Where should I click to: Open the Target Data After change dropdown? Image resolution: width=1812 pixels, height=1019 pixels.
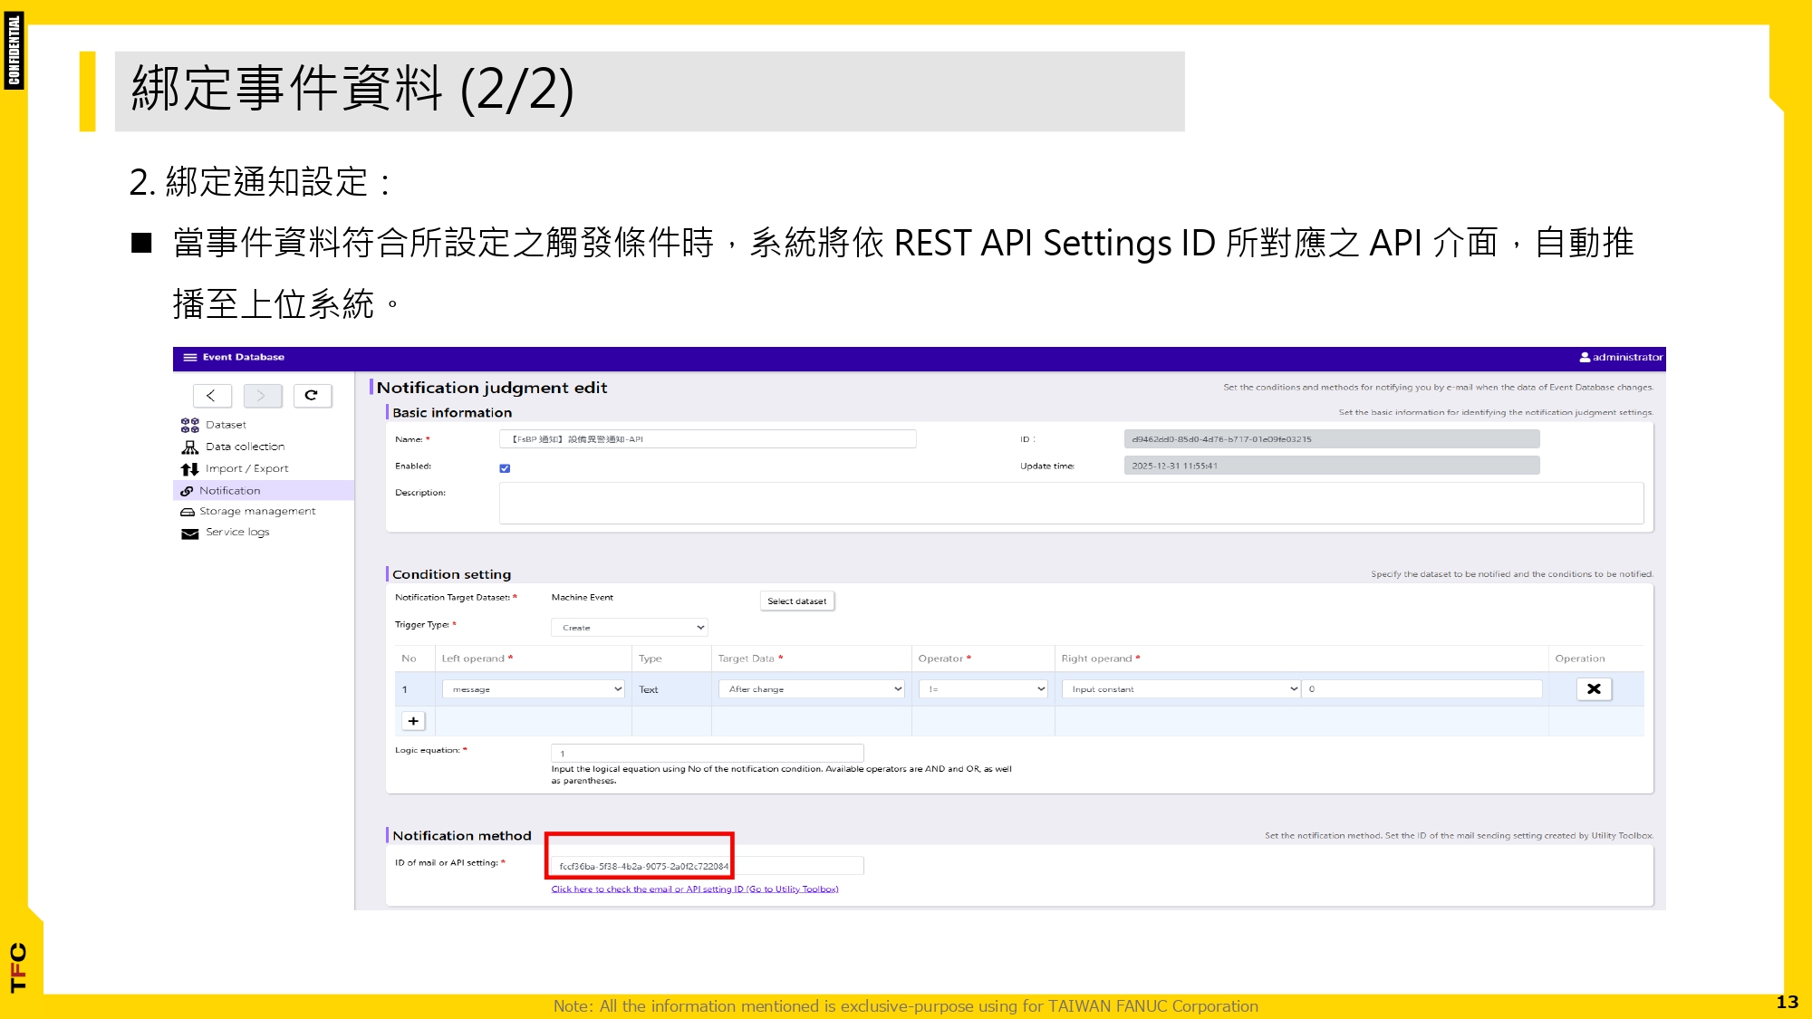click(x=810, y=688)
